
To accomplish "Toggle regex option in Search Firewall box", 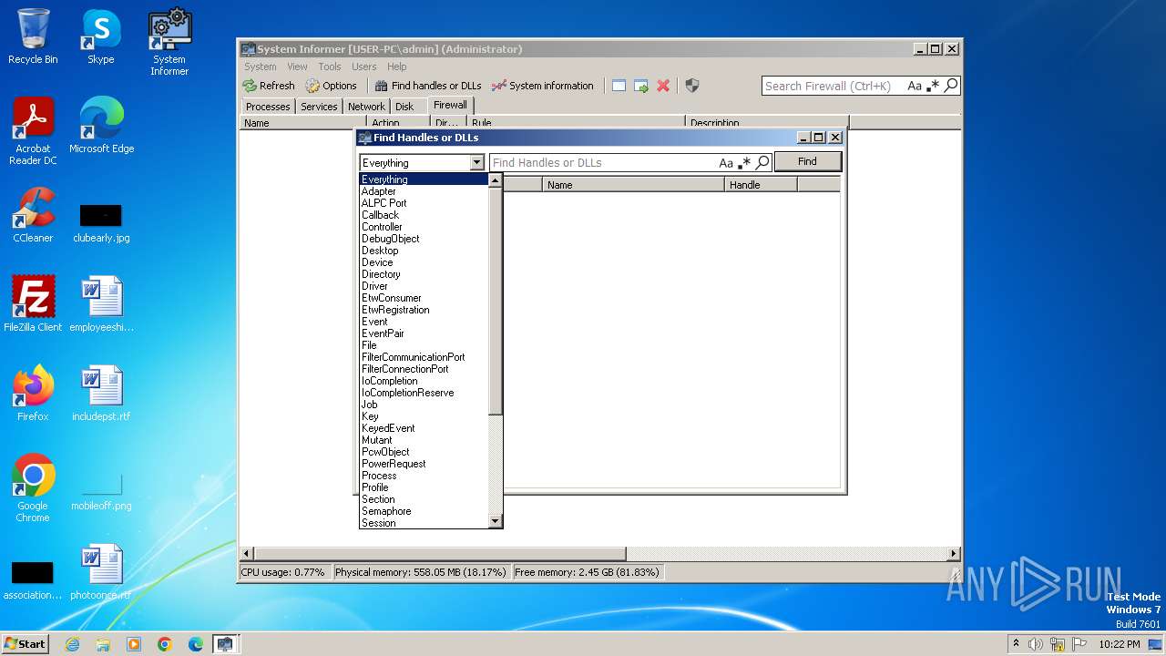I will (933, 86).
